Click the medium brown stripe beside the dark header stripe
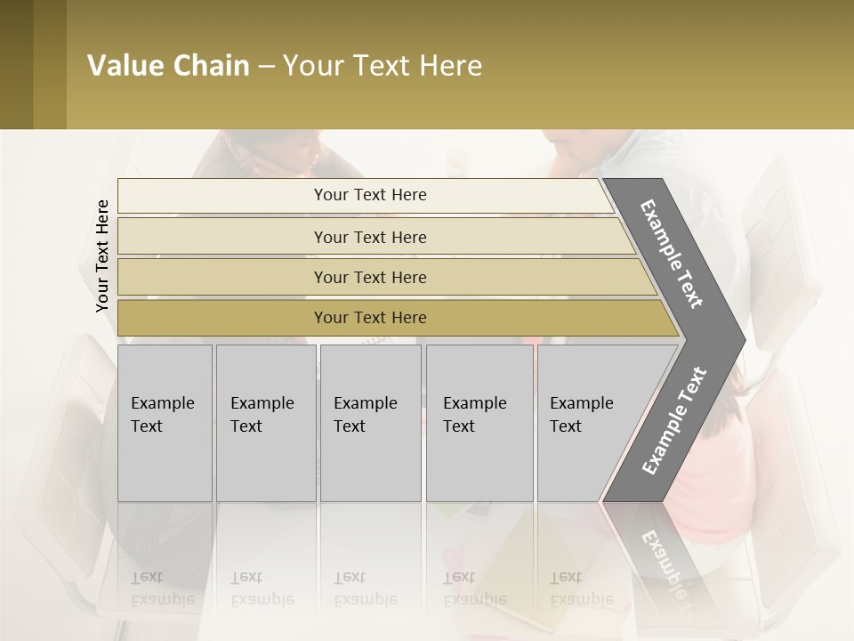This screenshot has height=641, width=854. click(x=50, y=64)
